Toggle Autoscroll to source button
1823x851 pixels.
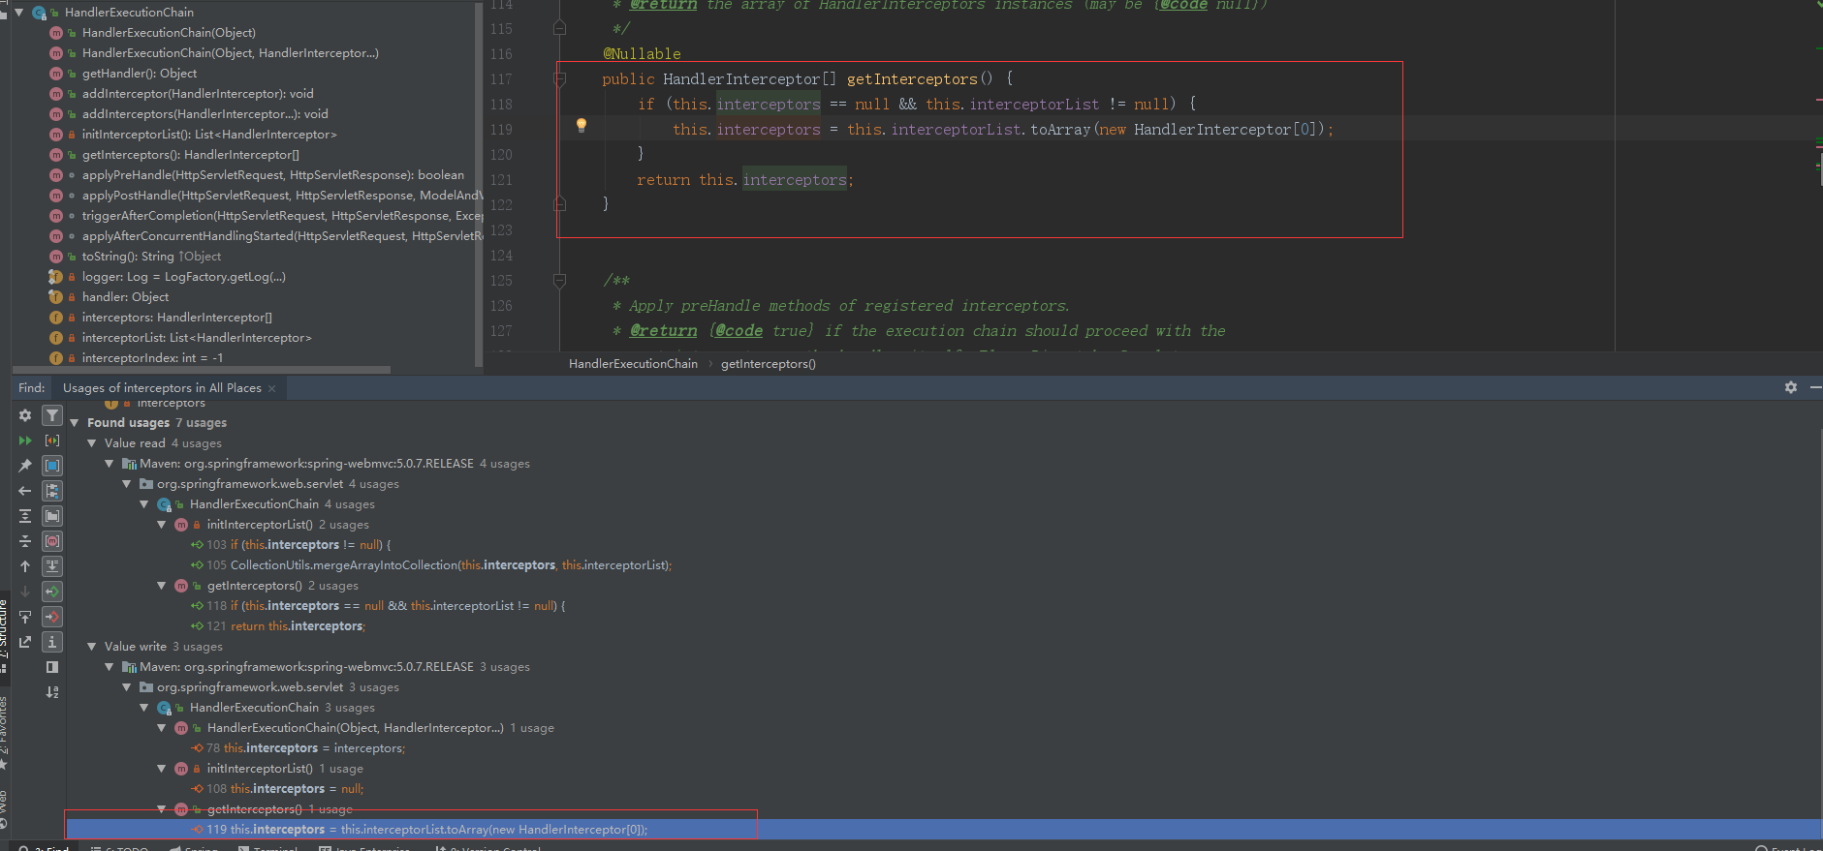53,566
